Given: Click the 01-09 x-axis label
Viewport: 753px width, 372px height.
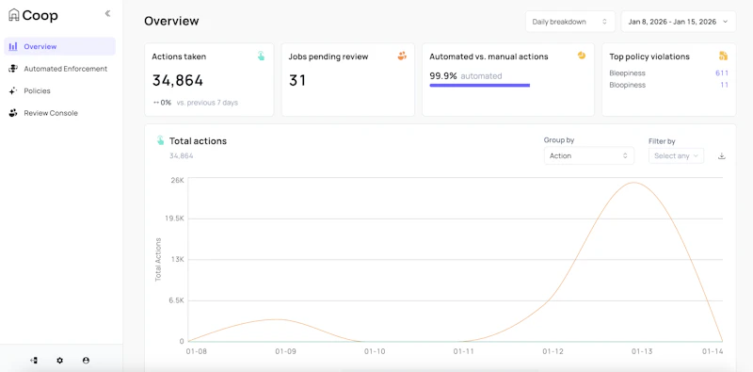Looking at the screenshot, I should [285, 351].
